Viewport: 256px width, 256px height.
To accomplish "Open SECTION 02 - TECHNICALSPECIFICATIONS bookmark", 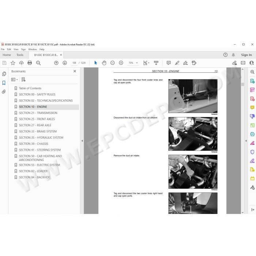I will pos(46,101).
